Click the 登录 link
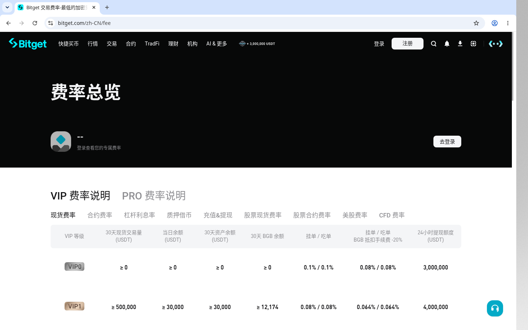The height and width of the screenshot is (330, 528). [x=379, y=44]
